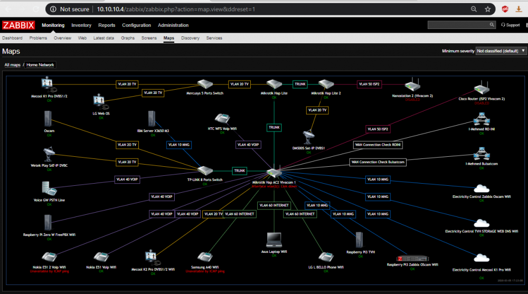Open the Reports menu
The height and width of the screenshot is (294, 528).
click(x=107, y=25)
